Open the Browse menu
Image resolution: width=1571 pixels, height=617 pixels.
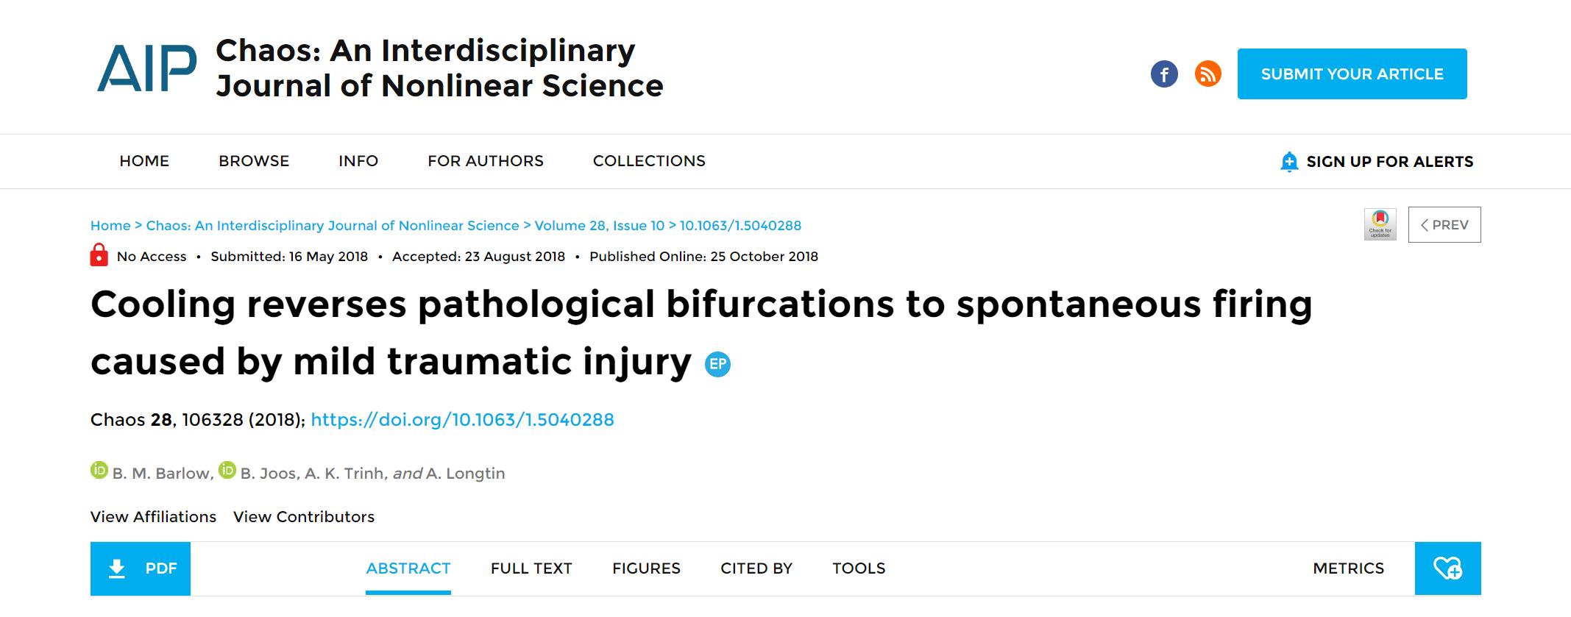click(254, 161)
